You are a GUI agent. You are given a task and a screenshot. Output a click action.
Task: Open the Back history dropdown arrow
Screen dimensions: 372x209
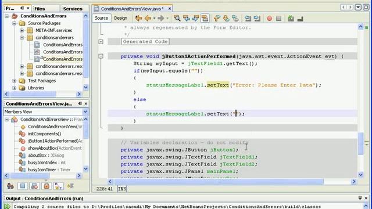coord(154,18)
